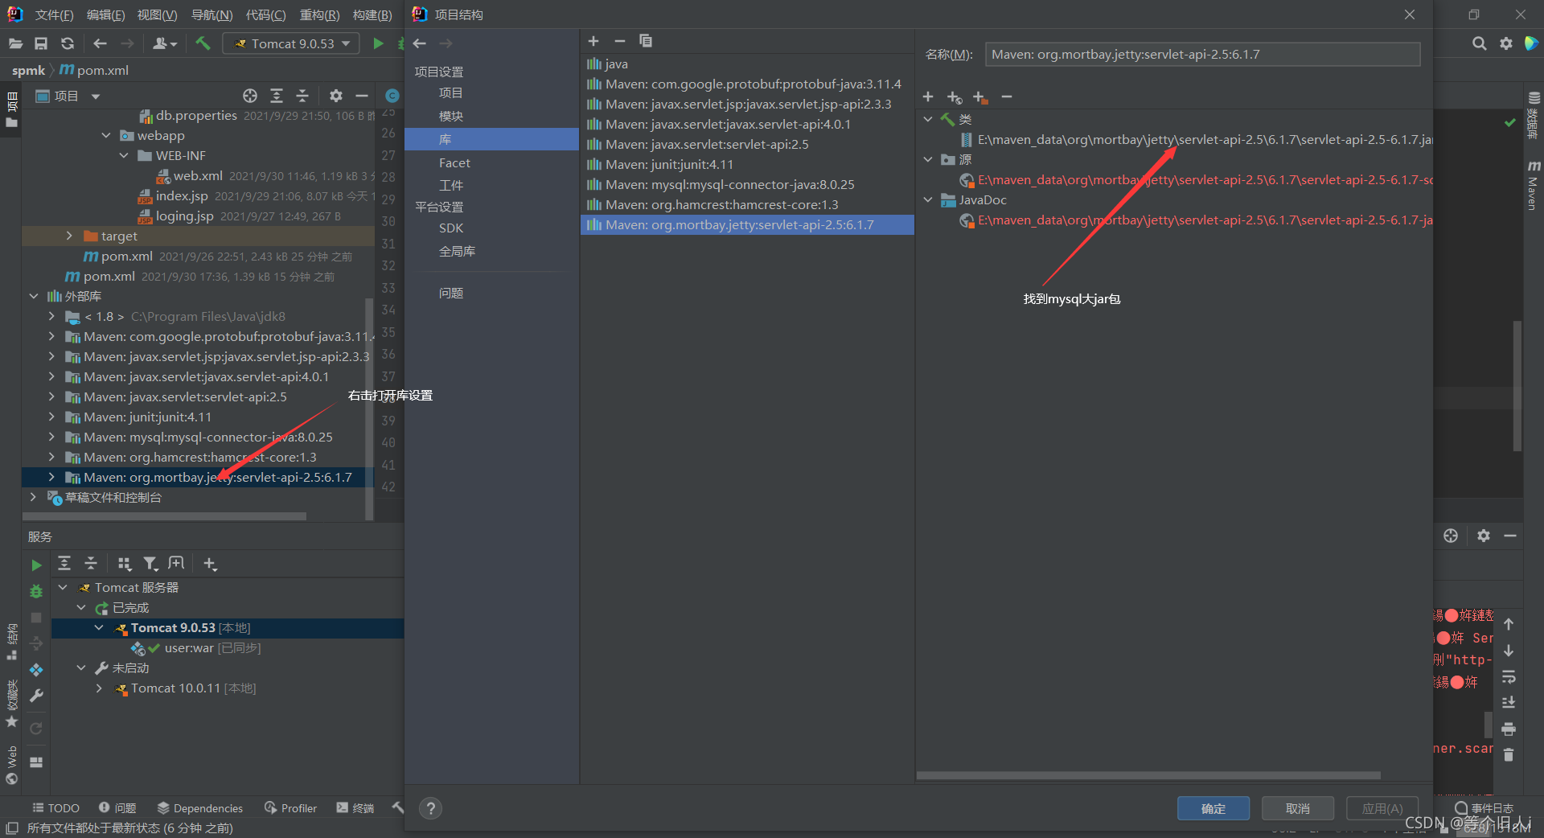Select Maven: junit:junit:4.11 in library list

(747, 164)
